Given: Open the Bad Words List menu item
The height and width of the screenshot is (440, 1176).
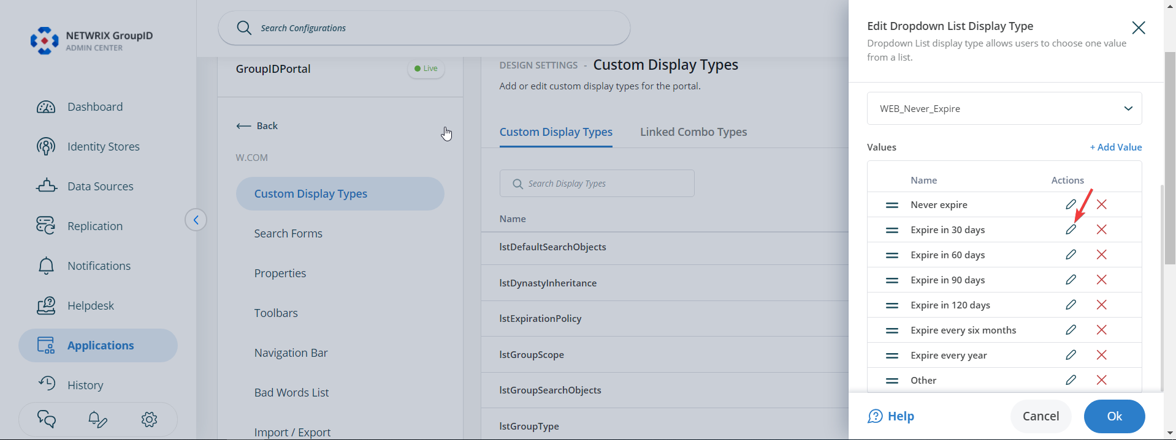Looking at the screenshot, I should [292, 393].
